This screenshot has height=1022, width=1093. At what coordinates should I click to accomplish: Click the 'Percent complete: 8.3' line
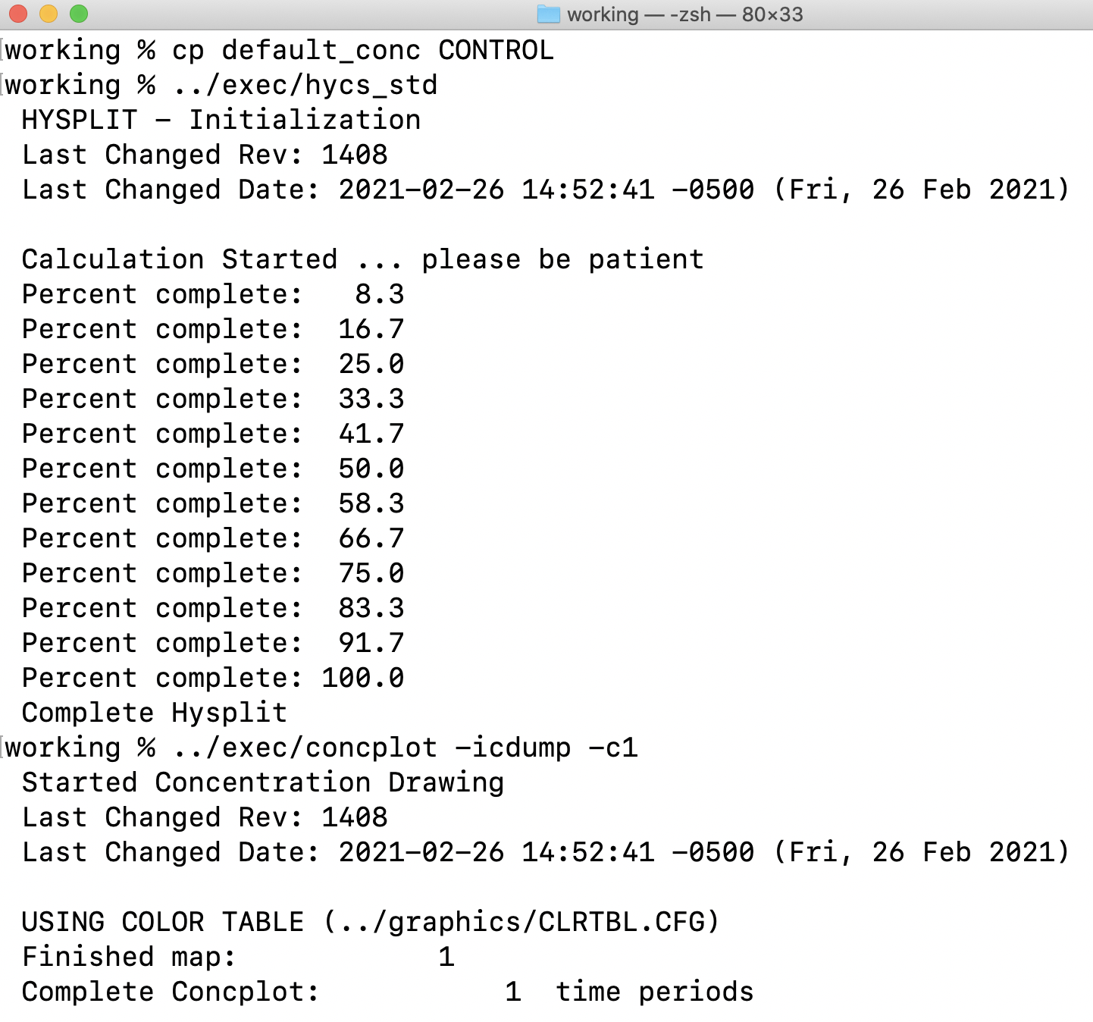pos(212,294)
